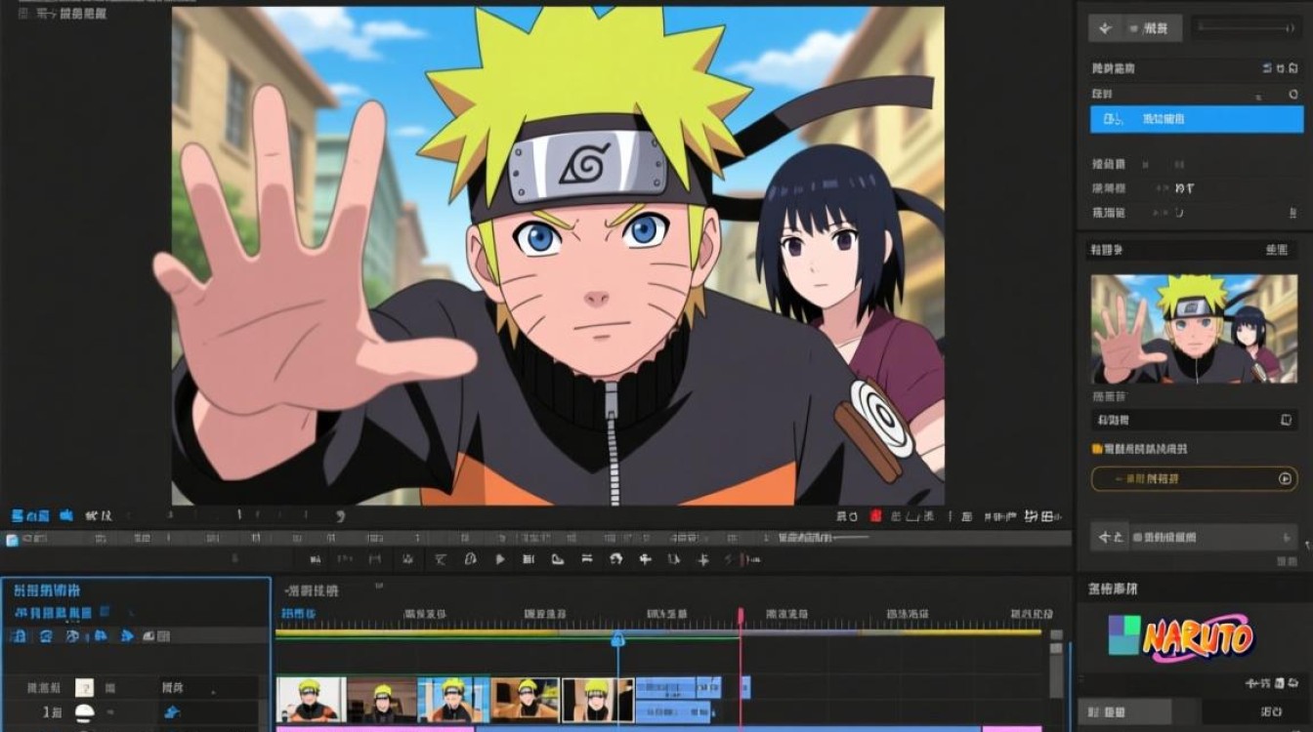Click the double-arrow icon button in the right panel

1109,536
